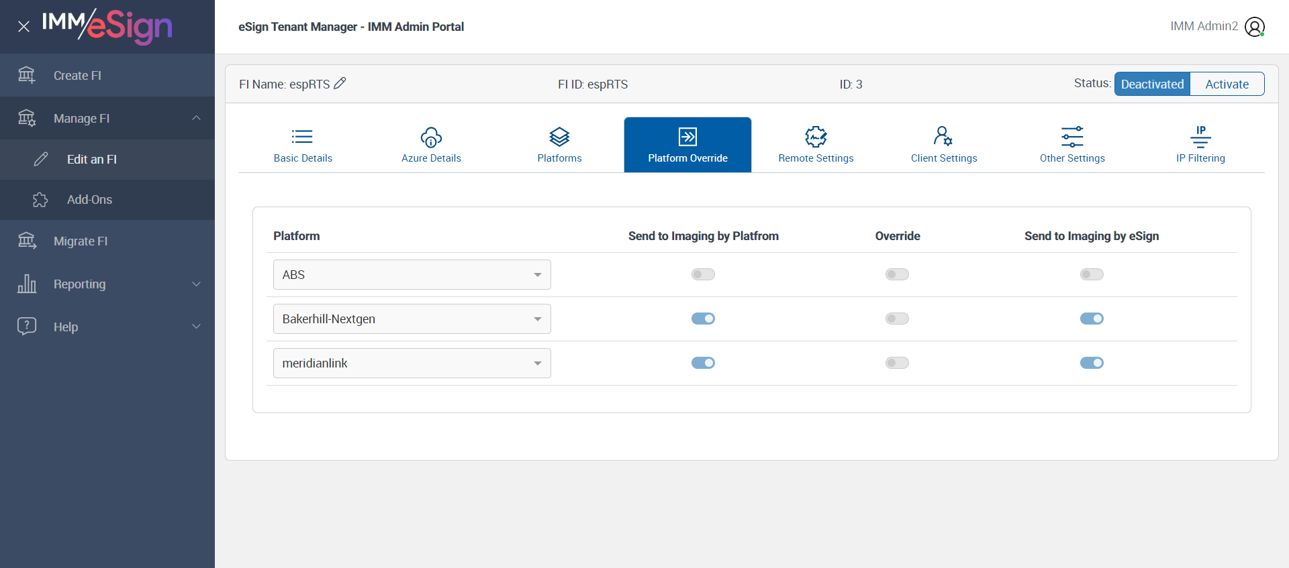Open Azure Details cloud icon tab
The image size is (1289, 568).
click(431, 137)
